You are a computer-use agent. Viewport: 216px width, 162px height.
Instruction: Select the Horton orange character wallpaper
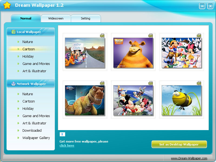133,53
